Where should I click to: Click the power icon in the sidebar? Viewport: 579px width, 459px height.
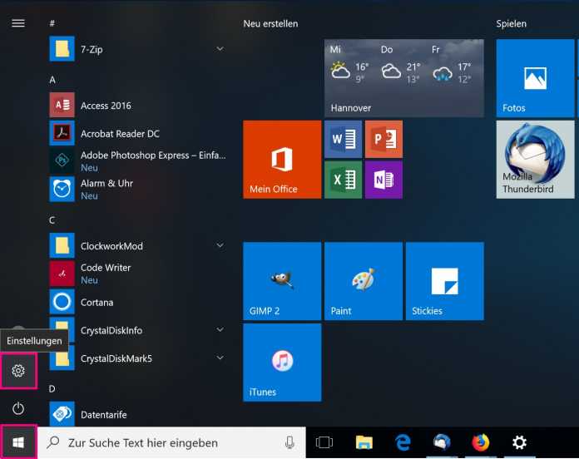click(x=18, y=408)
